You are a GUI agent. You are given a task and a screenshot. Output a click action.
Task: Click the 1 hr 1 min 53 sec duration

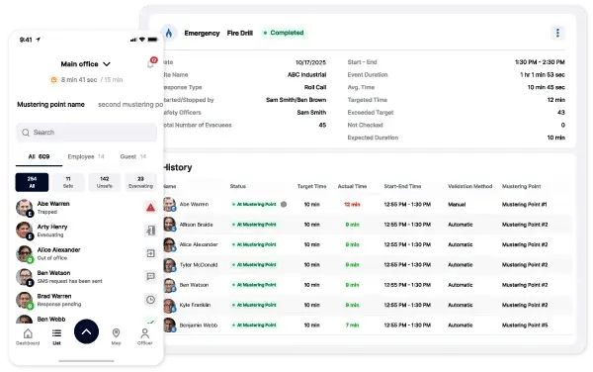tap(543, 75)
